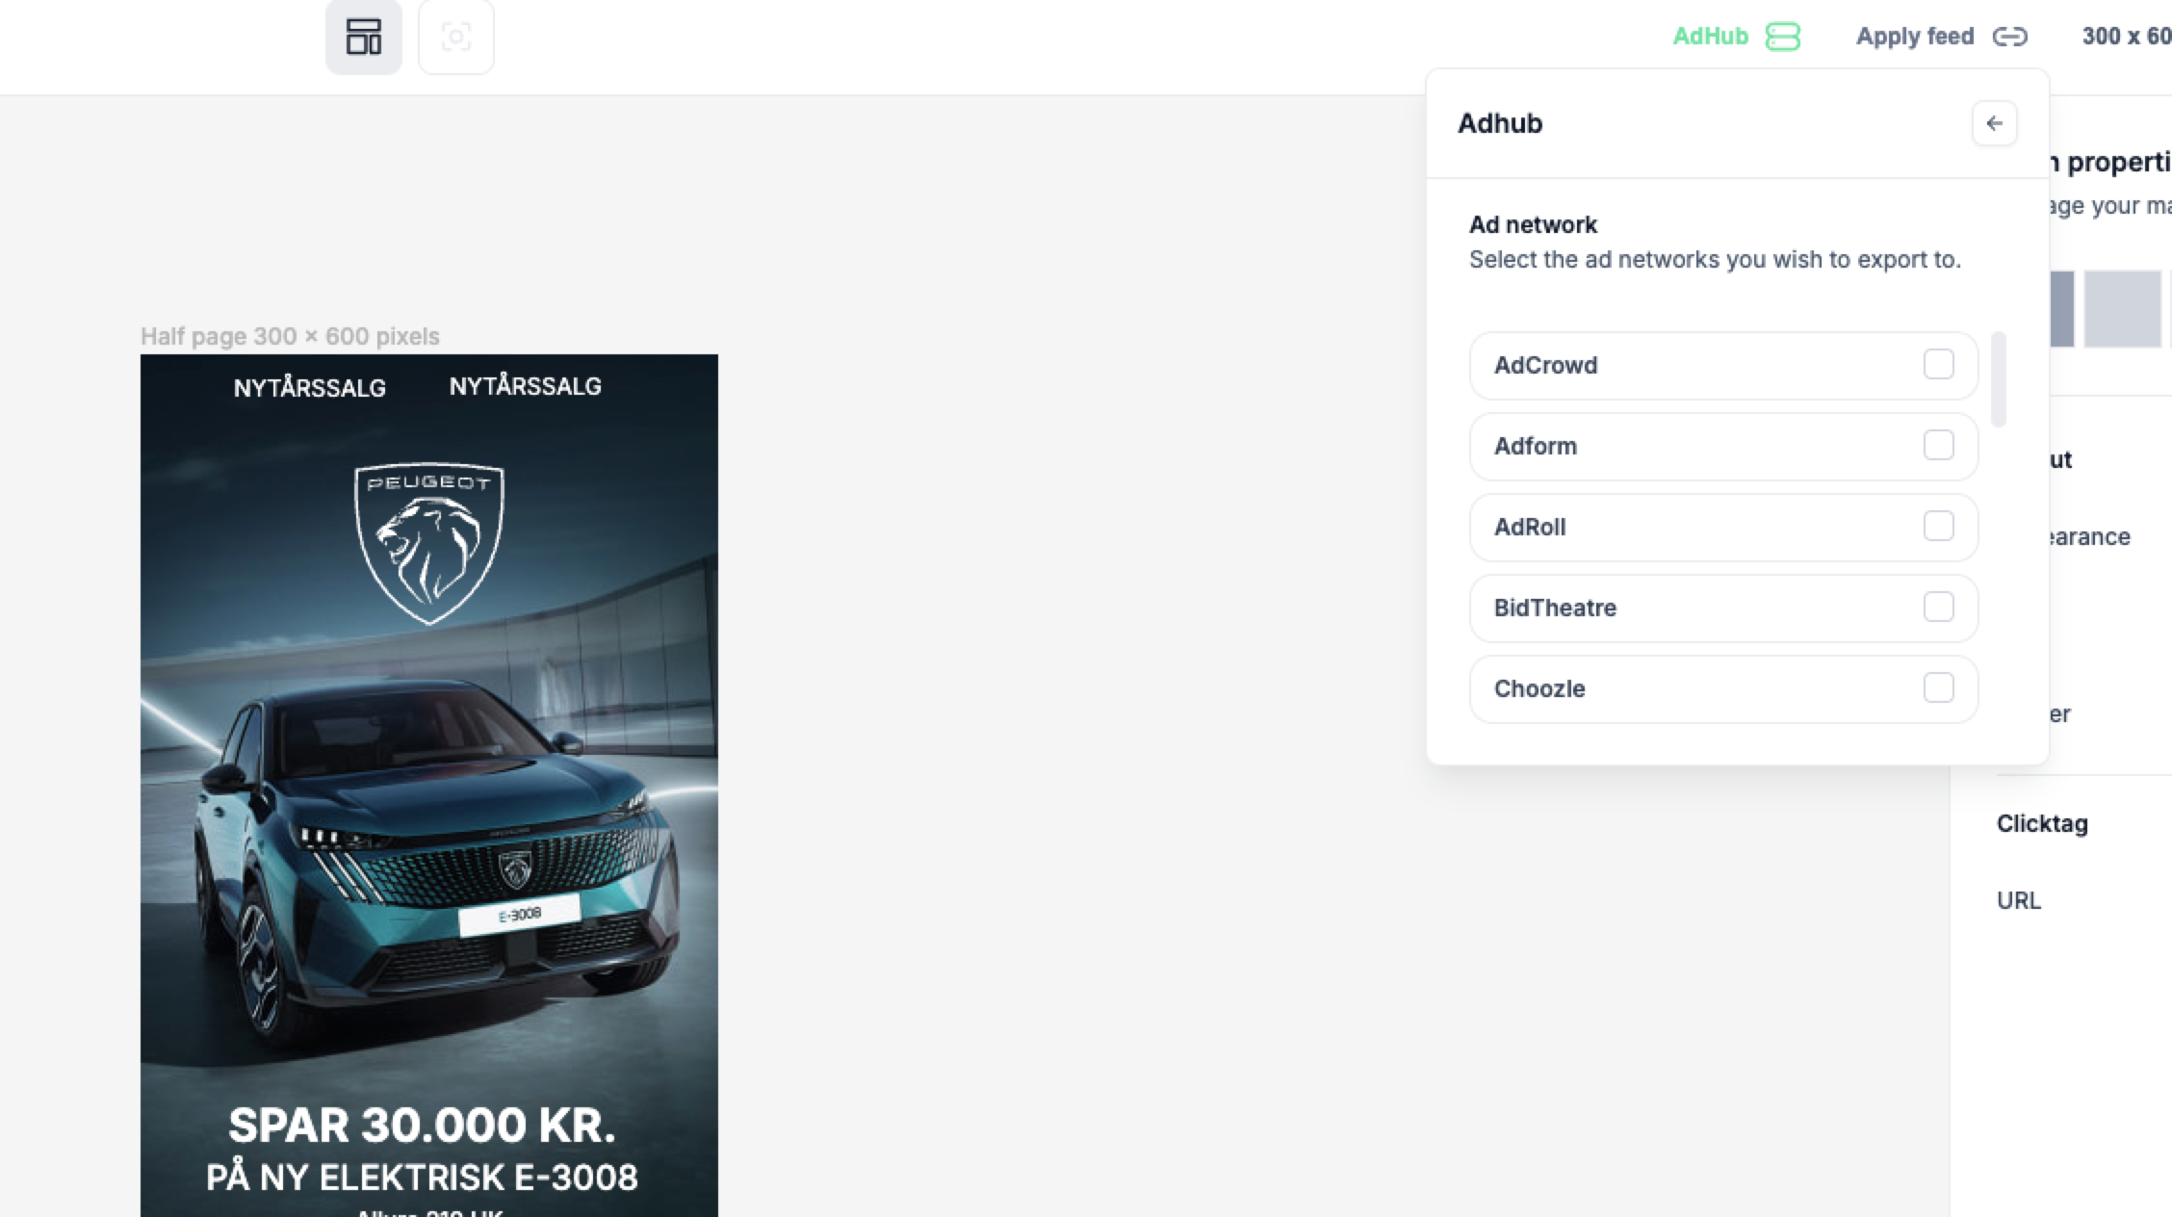2172x1217 pixels.
Task: Select the SPAR 30.000 KR. headline text
Action: [422, 1125]
